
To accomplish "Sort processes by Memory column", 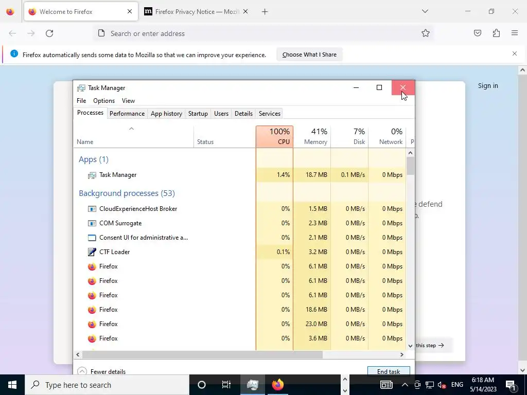I will coord(312,137).
